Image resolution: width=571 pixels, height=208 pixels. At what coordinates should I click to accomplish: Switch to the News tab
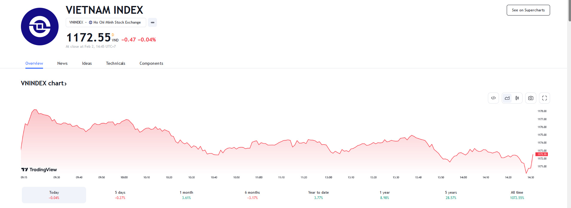click(62, 63)
